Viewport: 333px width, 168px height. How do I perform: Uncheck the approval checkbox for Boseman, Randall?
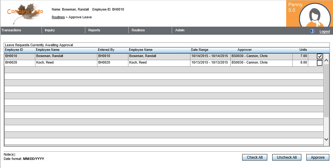tap(319, 56)
